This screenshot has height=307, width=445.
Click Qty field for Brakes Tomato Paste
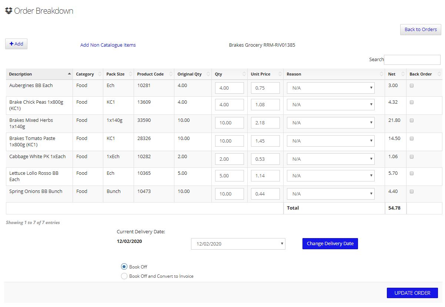[x=230, y=141]
